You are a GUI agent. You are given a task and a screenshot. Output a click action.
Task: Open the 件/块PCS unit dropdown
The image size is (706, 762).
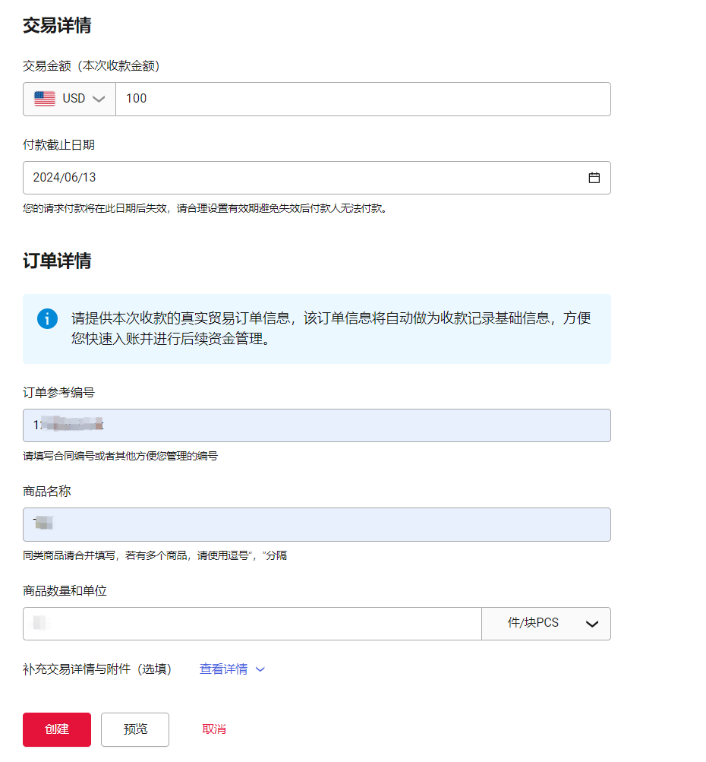[547, 624]
